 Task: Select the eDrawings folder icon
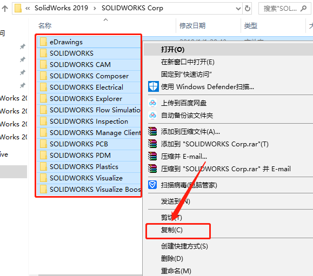pos(43,42)
